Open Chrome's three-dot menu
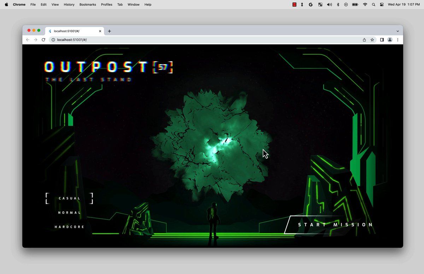The image size is (424, 274). point(397,40)
